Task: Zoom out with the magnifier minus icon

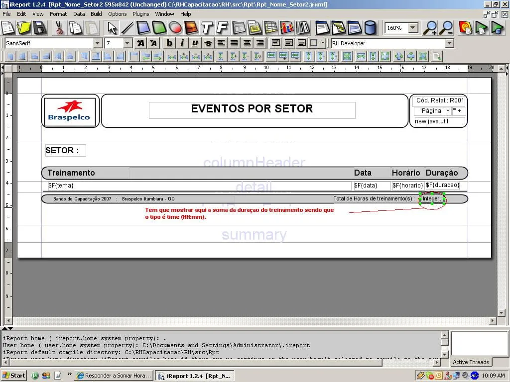Action: [447, 28]
